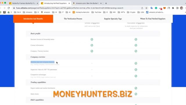
Task: Expand the NFTs bookmarks folder
Action: pos(121,12)
